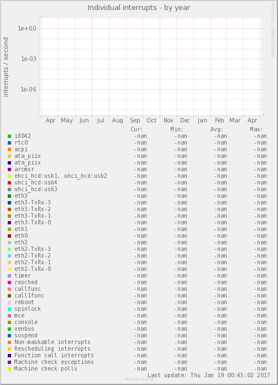
Task: Click the blue rtc0 legend swatch
Action: (9, 143)
